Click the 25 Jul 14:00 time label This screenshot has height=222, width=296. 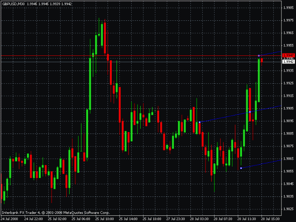128,219
